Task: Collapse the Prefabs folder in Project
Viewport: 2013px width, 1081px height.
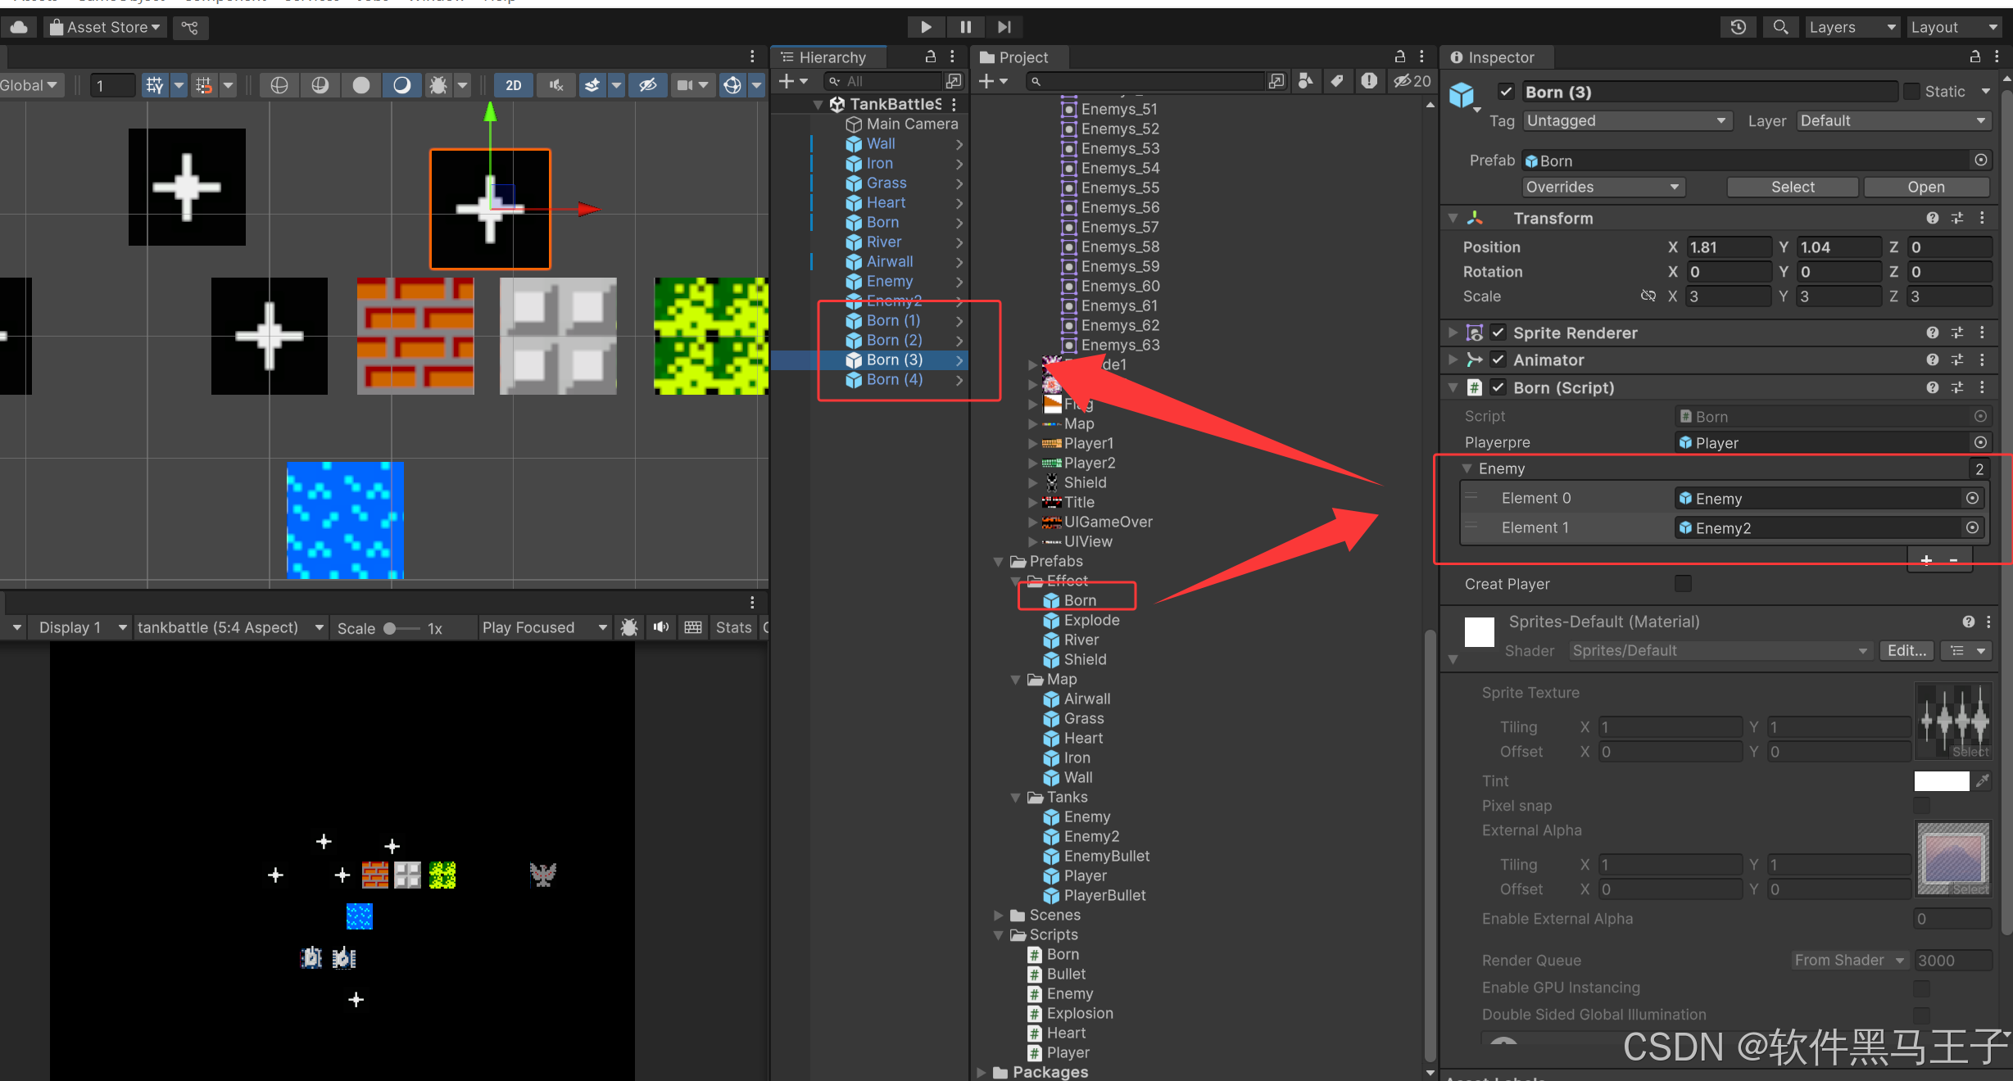Action: click(x=999, y=561)
